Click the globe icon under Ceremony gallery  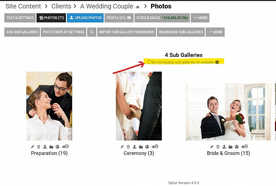(x=147, y=147)
